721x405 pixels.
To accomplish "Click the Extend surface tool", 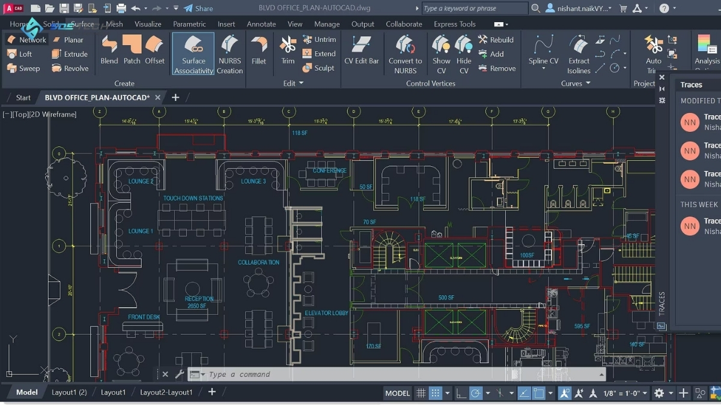I will click(x=319, y=53).
